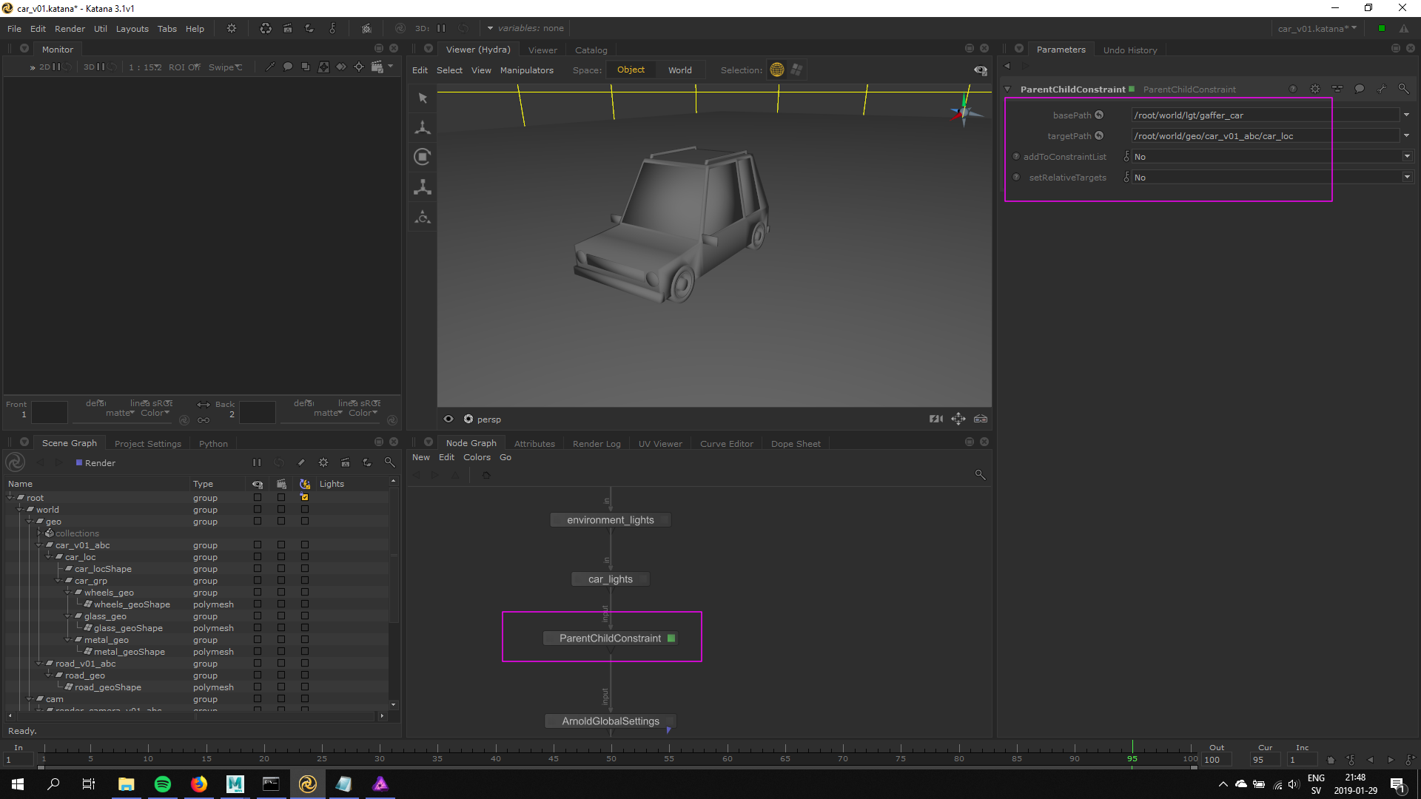Image resolution: width=1421 pixels, height=799 pixels.
Task: Click the wrench icon in Parameters header
Action: pyautogui.click(x=1381, y=89)
